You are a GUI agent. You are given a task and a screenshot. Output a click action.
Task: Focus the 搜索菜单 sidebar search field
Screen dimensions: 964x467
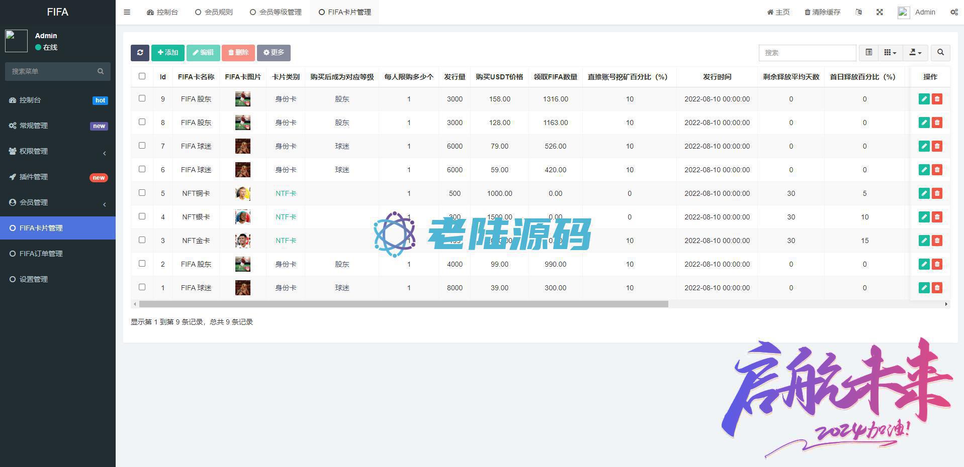coord(50,71)
